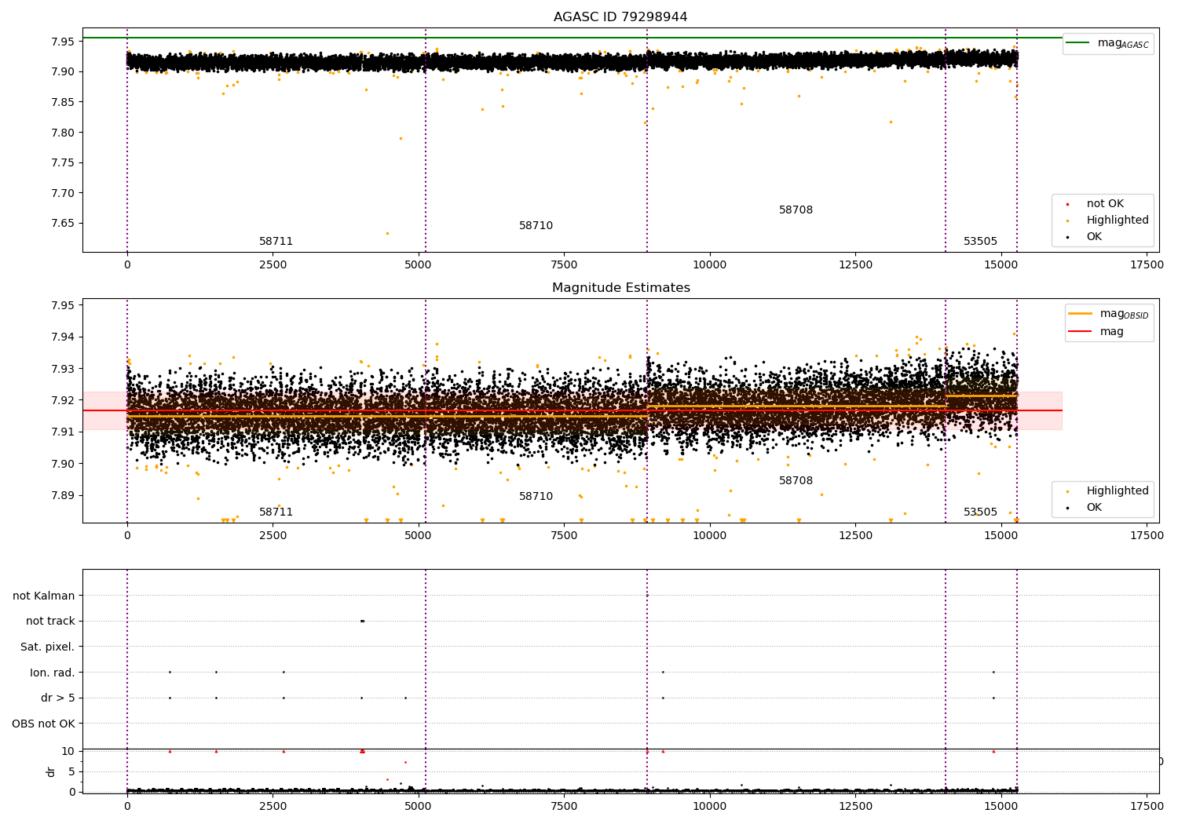The image size is (1178, 824).
Task: Click the mag OBSID legend entry in middle plot
Action: (x=1109, y=314)
